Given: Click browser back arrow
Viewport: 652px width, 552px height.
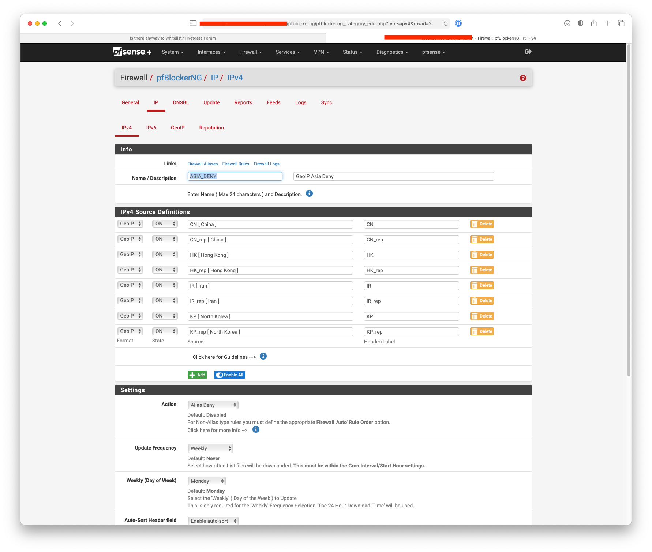Looking at the screenshot, I should (60, 23).
